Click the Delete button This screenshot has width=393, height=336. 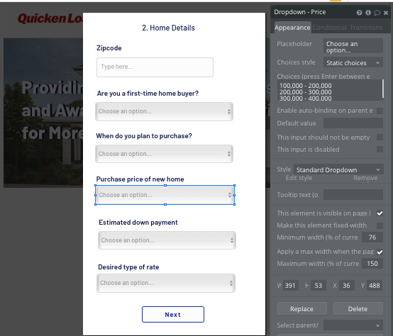coord(358,308)
